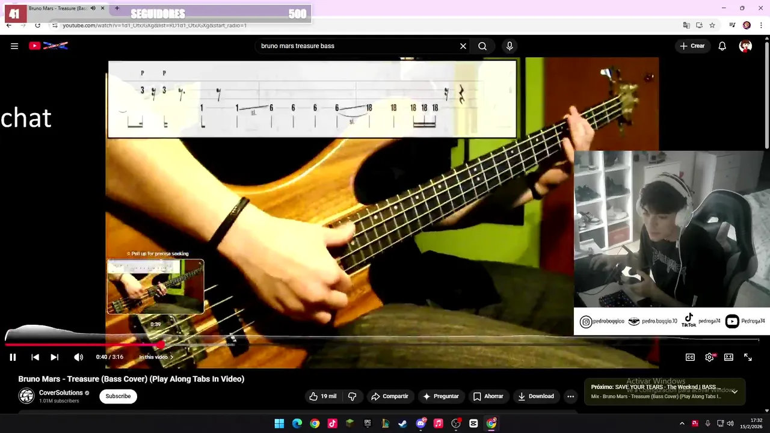This screenshot has width=770, height=433.
Task: Start voice search with the microphone
Action: [510, 46]
